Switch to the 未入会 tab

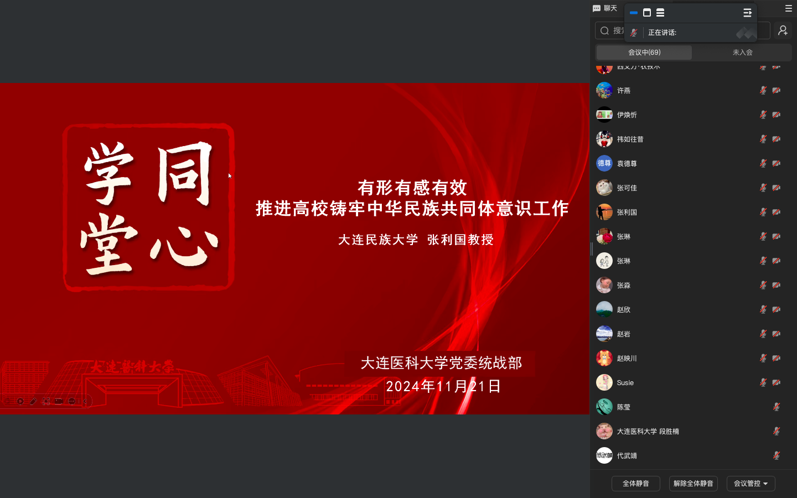coord(742,53)
